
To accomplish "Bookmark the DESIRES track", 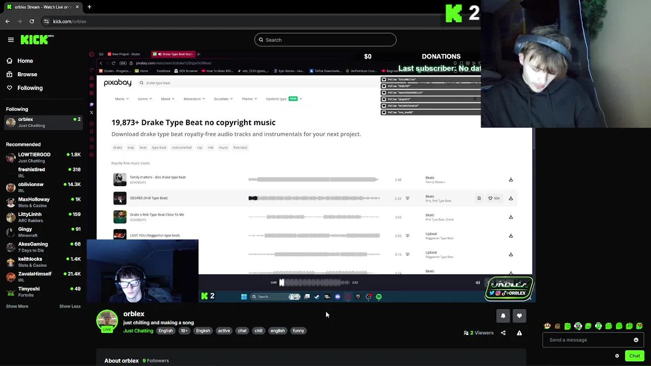I will tap(479, 198).
